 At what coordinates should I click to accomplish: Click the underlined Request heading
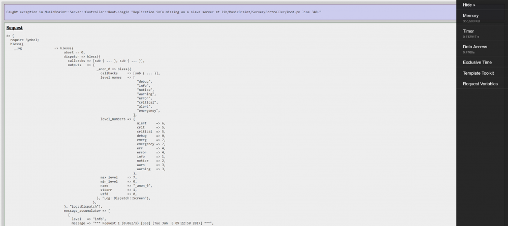14,27
